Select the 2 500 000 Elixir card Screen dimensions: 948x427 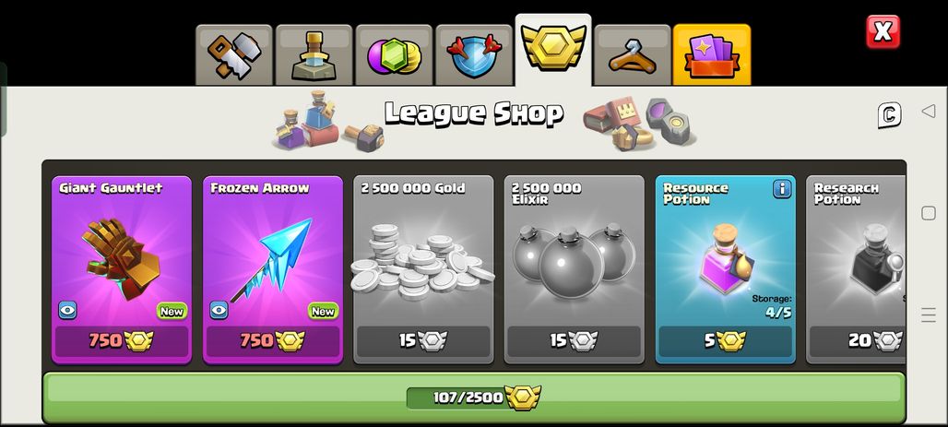(x=575, y=269)
